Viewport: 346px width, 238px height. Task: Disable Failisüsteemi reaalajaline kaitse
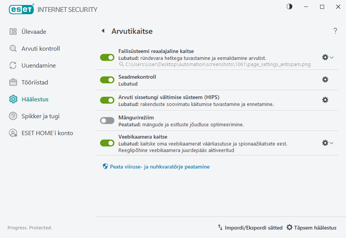[x=107, y=57]
